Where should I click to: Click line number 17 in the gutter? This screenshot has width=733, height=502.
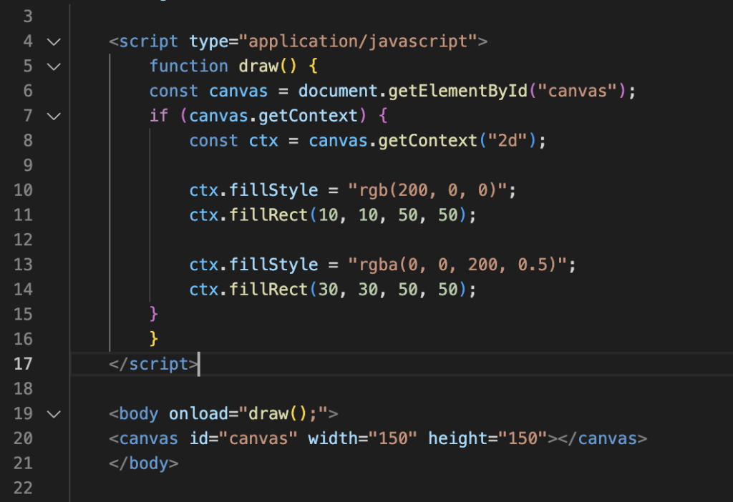(x=23, y=364)
